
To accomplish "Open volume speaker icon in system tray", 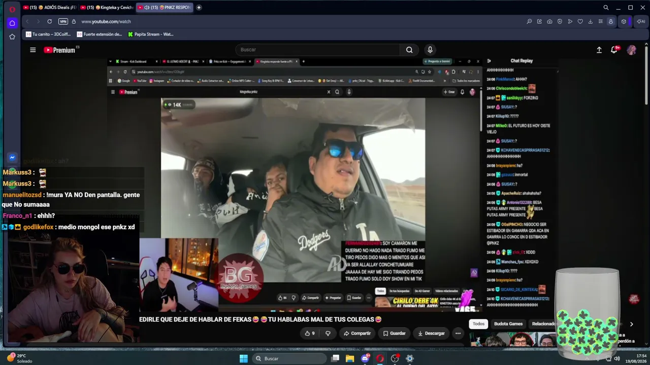I will pyautogui.click(x=617, y=358).
